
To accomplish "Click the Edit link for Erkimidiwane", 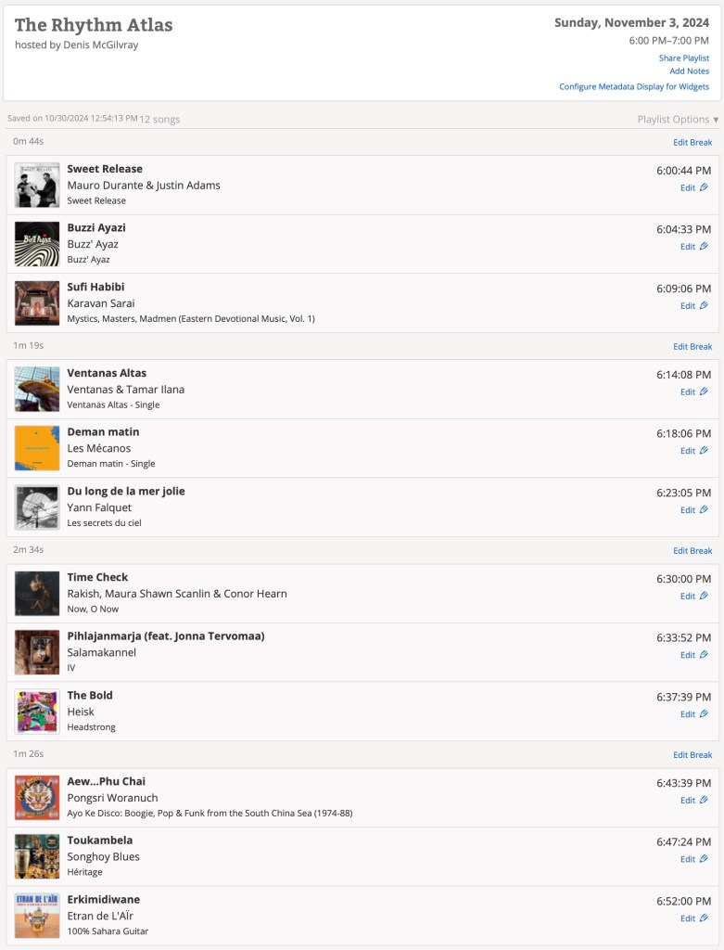I will [688, 918].
